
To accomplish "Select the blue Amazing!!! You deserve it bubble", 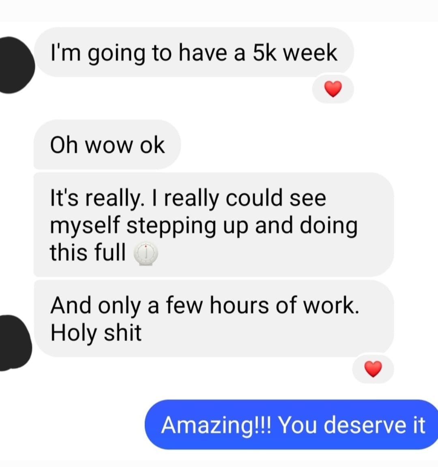I will [292, 424].
